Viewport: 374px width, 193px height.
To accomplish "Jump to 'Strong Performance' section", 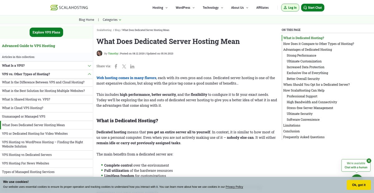I will [x=301, y=55].
